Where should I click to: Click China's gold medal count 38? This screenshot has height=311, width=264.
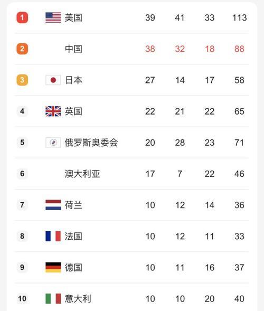[150, 49]
